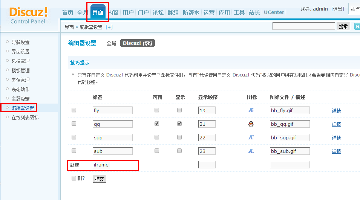
Task: Open the 应用 top menu
Action: pos(224,12)
